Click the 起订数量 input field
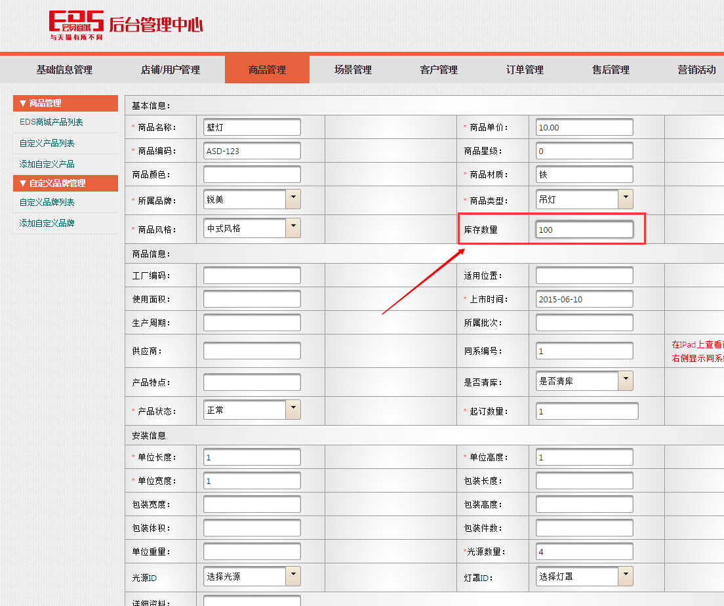The height and width of the screenshot is (606, 724). tap(588, 411)
